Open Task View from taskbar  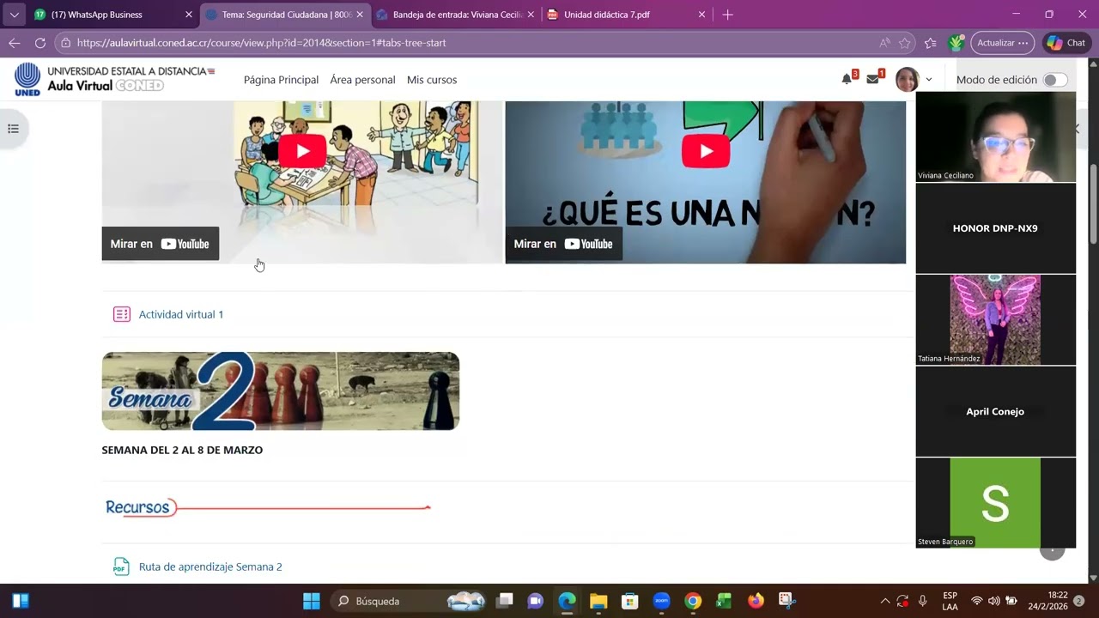coord(505,601)
